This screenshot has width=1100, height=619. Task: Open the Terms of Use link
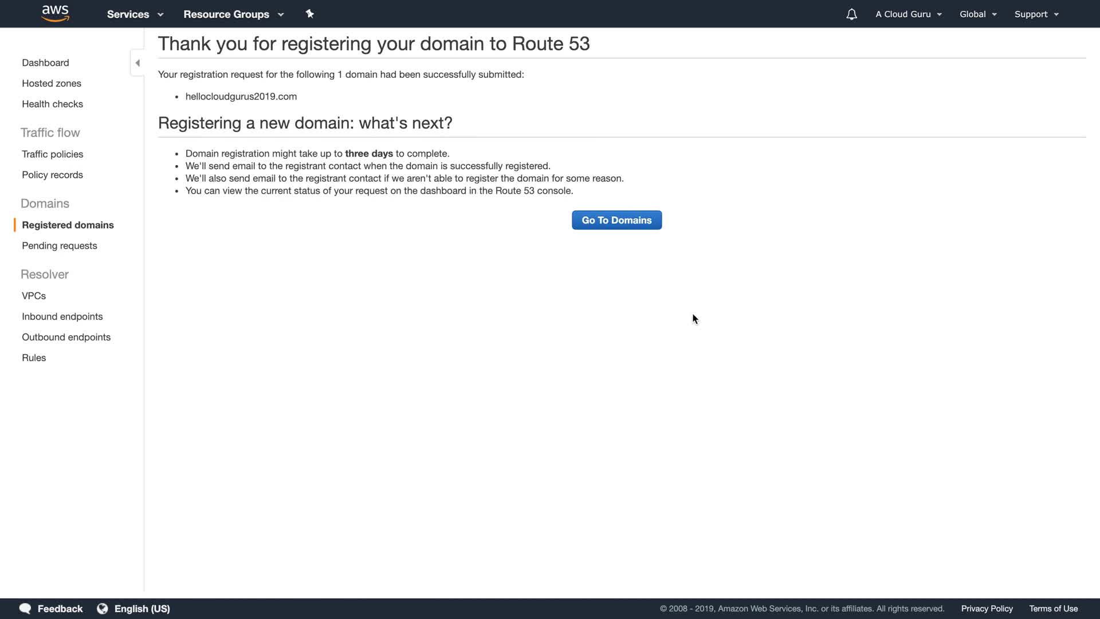1053,609
